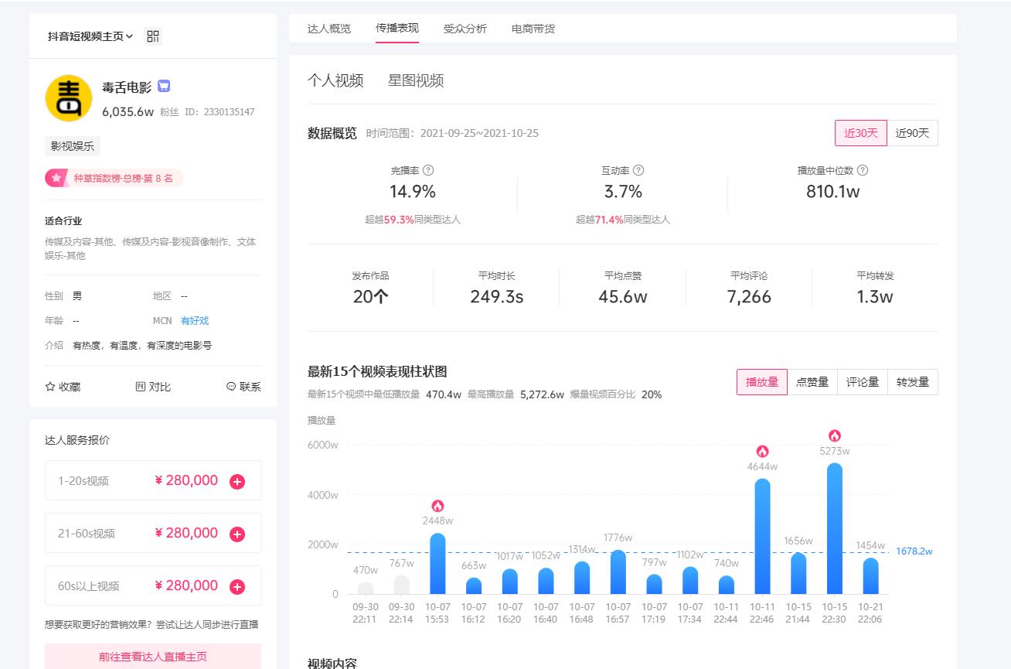Screen dimensions: 1011x669
Task: Switch to the 星图视频 tab
Action: pos(416,81)
